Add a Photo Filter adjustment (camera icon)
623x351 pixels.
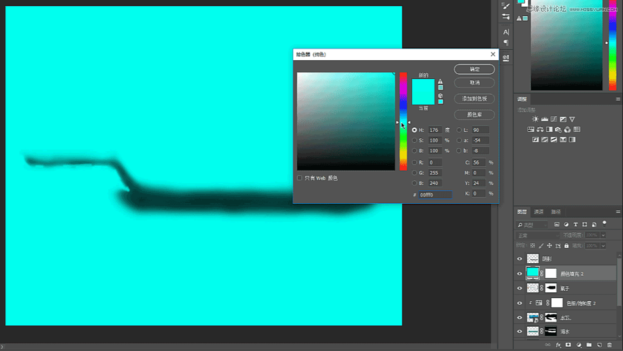tap(558, 129)
